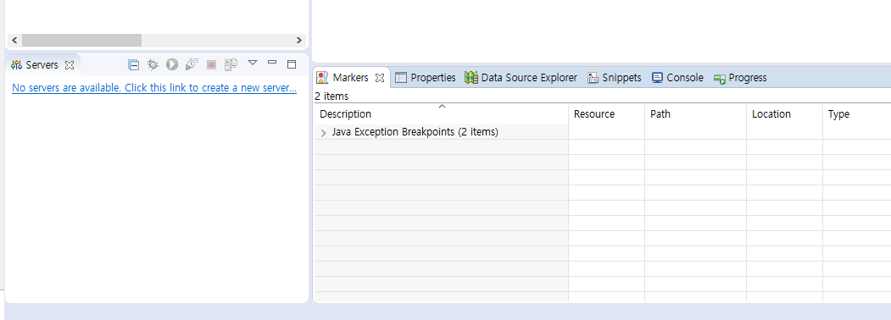Sort markers by Location column
This screenshot has width=891, height=320.
784,114
